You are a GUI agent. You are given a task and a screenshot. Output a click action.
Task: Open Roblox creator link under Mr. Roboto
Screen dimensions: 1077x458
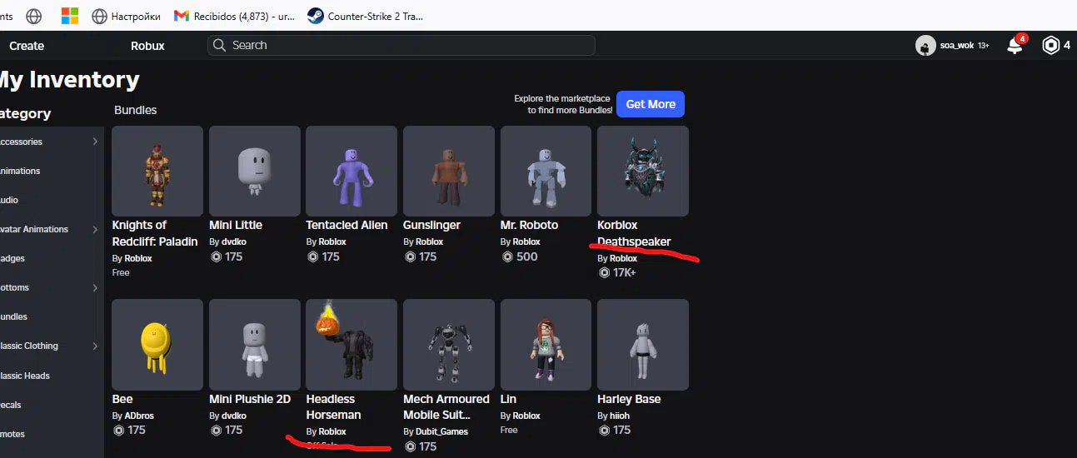[x=526, y=241]
